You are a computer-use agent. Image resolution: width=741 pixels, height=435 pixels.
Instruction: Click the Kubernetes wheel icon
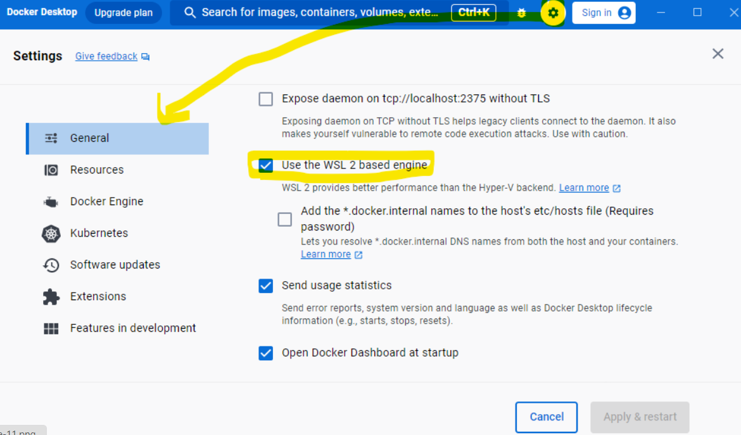(x=51, y=233)
